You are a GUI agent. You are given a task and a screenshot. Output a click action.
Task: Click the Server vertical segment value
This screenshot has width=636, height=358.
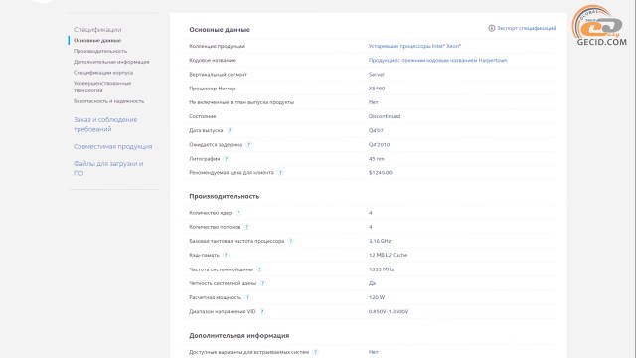[x=377, y=75]
